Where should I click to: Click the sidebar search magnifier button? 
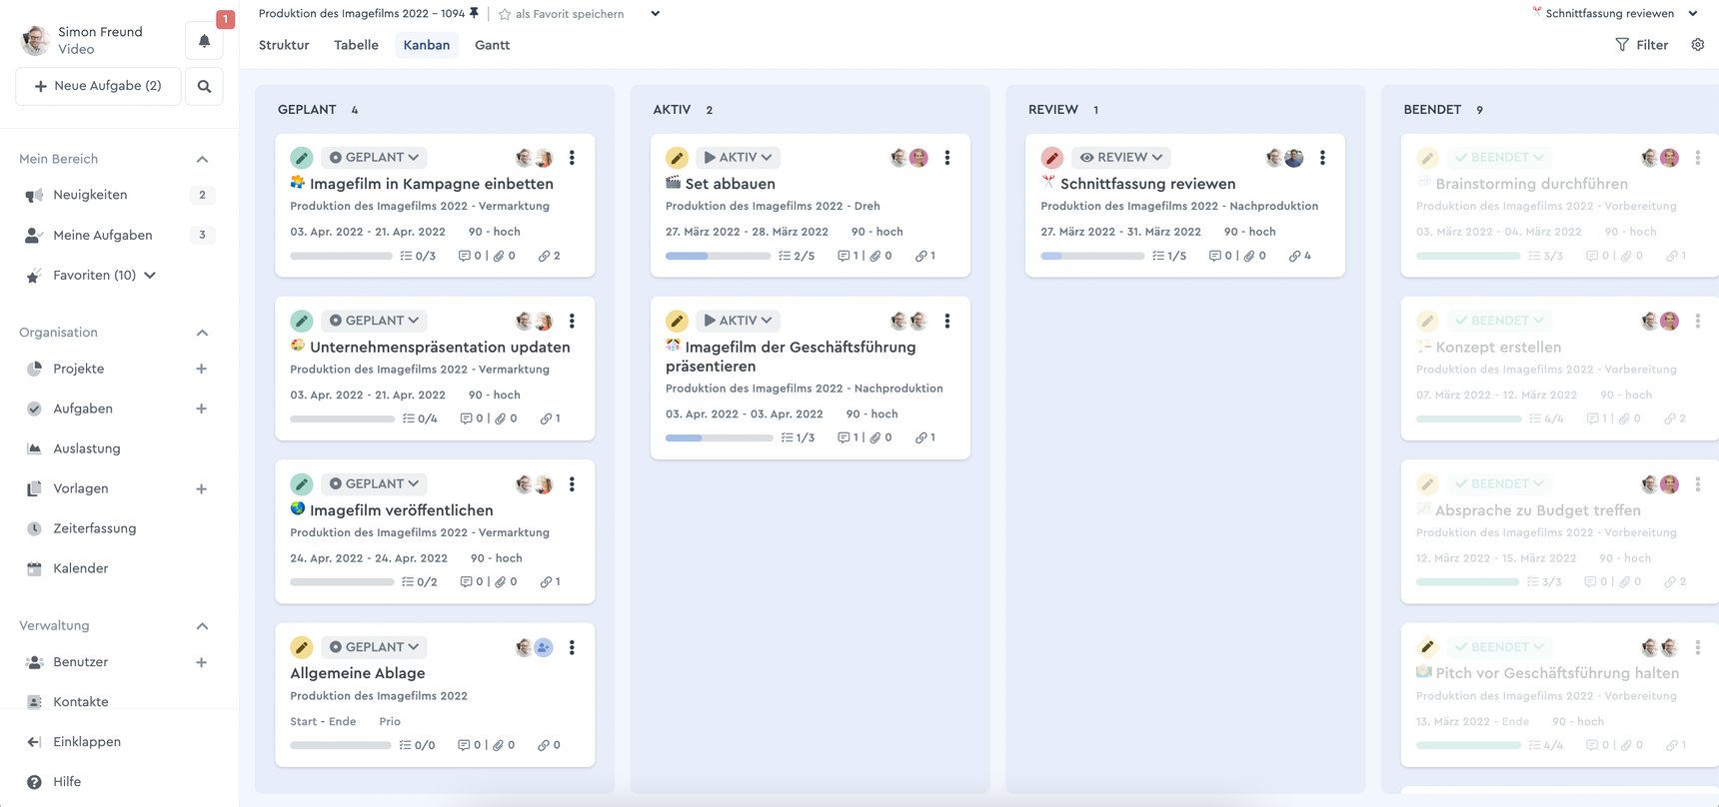[204, 86]
